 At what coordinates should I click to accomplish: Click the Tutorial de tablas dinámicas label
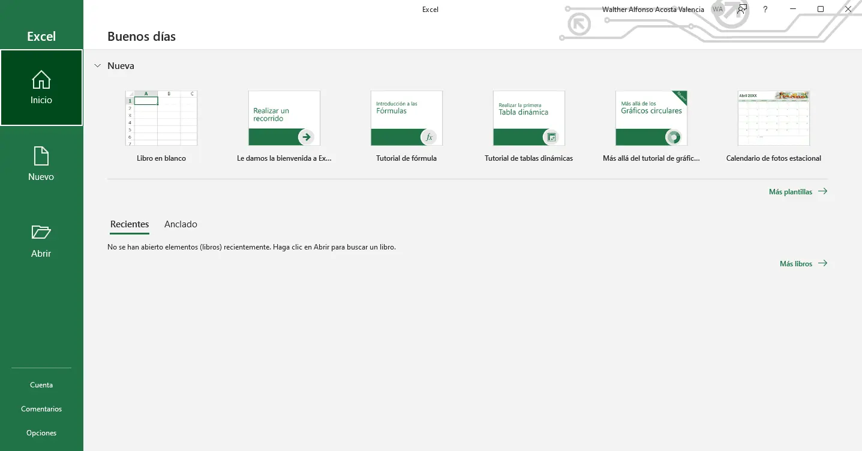click(529, 158)
